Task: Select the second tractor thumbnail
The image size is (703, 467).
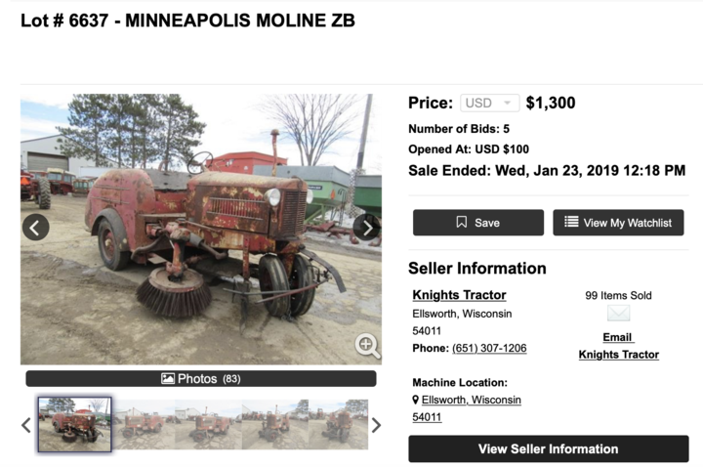Action: click(x=144, y=424)
